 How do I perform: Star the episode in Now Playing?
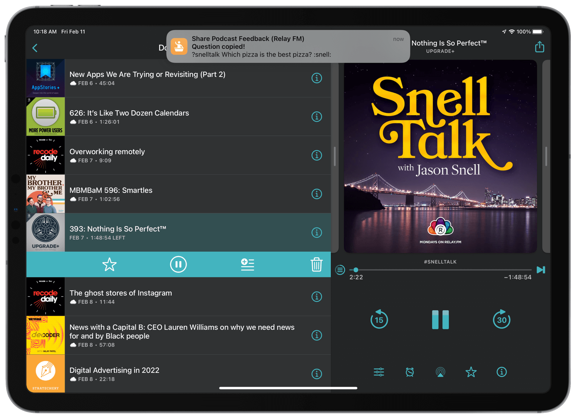click(471, 372)
